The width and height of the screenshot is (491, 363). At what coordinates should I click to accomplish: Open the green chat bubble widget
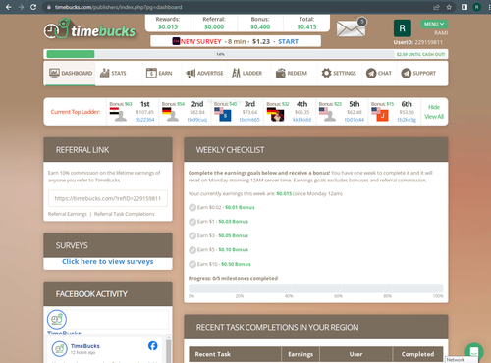474,352
